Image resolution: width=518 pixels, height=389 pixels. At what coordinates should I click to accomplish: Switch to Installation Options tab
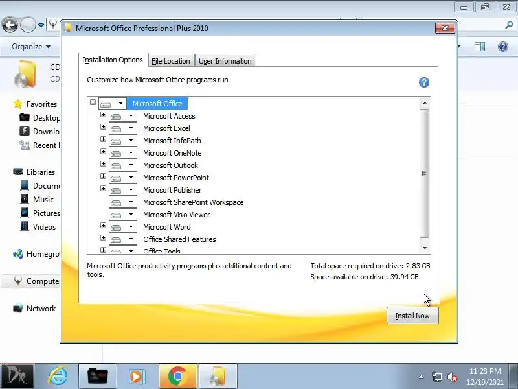(113, 60)
